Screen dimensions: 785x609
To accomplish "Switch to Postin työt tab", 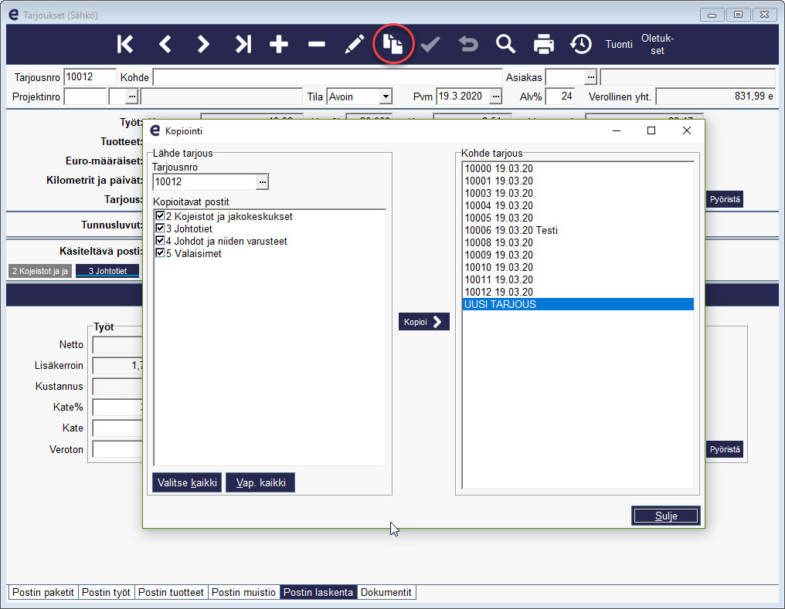I will [106, 593].
